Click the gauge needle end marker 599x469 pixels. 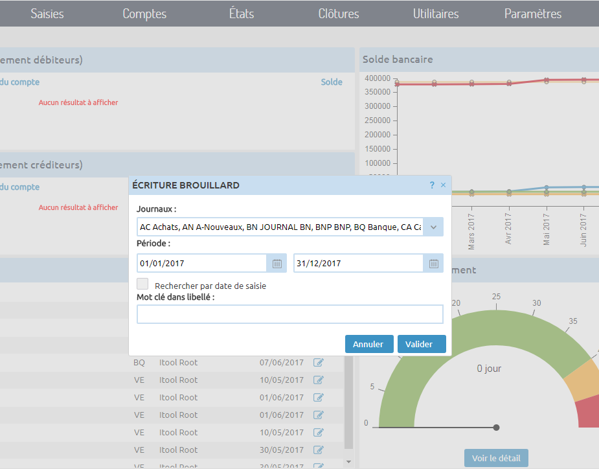point(496,428)
